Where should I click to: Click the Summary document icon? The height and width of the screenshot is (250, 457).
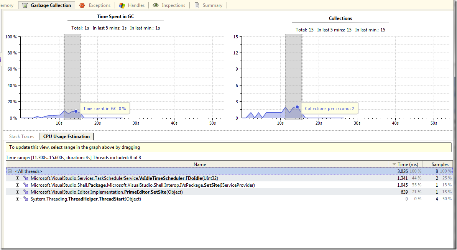(197, 5)
